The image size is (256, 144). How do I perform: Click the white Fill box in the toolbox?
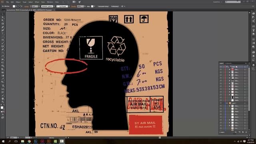[x=2, y=108]
